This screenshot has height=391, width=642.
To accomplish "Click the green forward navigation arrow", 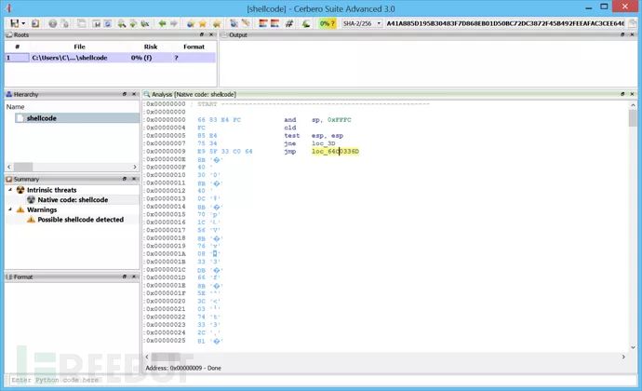I will pyautogui.click(x=175, y=22).
